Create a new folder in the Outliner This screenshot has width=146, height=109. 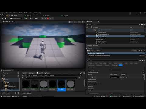[142, 25]
